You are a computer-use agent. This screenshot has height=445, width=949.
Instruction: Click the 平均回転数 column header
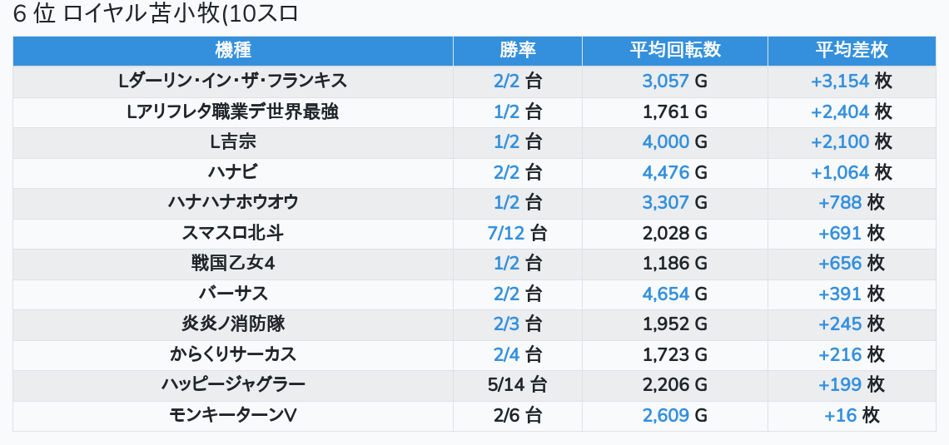675,51
